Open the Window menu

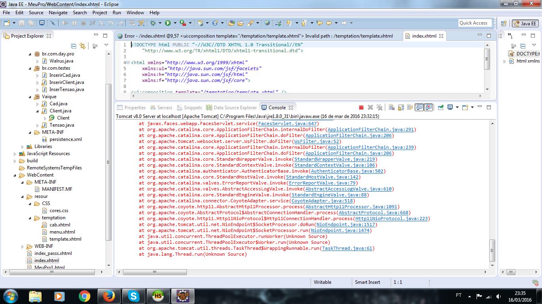(x=135, y=12)
